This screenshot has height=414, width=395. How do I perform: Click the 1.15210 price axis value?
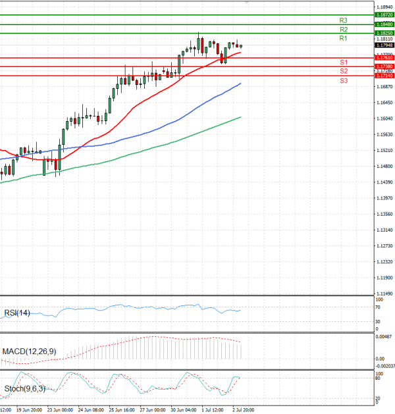[384, 151]
